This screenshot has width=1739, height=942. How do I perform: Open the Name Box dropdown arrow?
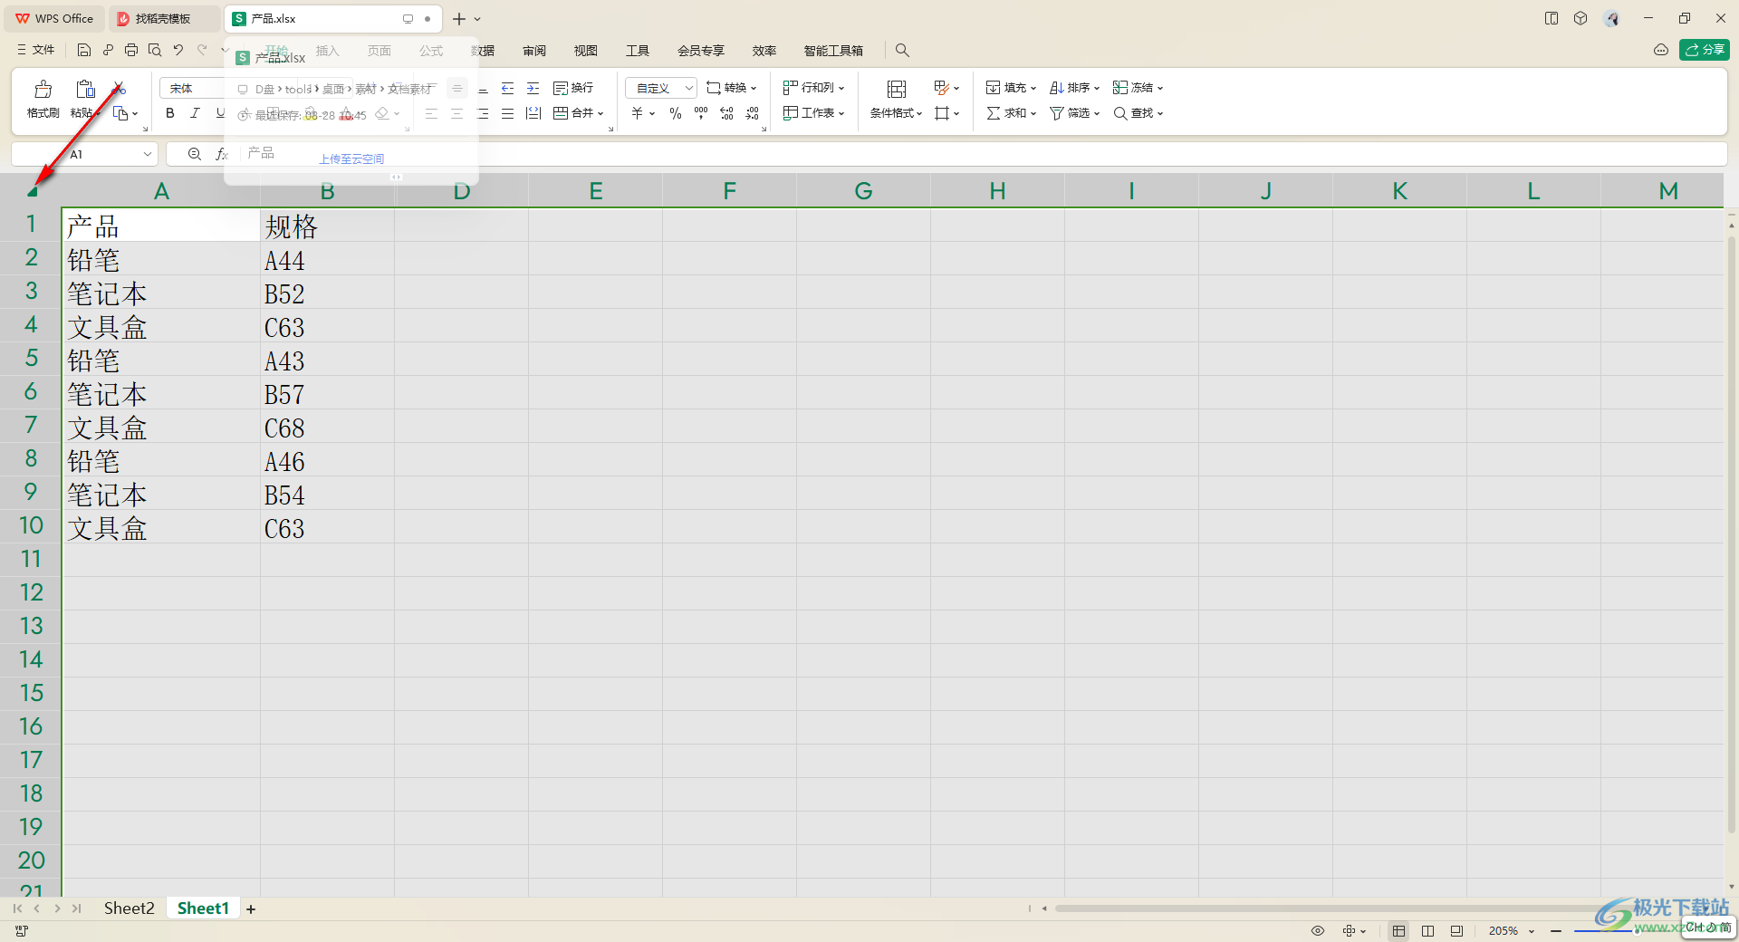[148, 155]
